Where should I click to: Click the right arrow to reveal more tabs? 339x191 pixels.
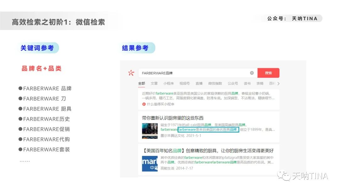pos(279,83)
